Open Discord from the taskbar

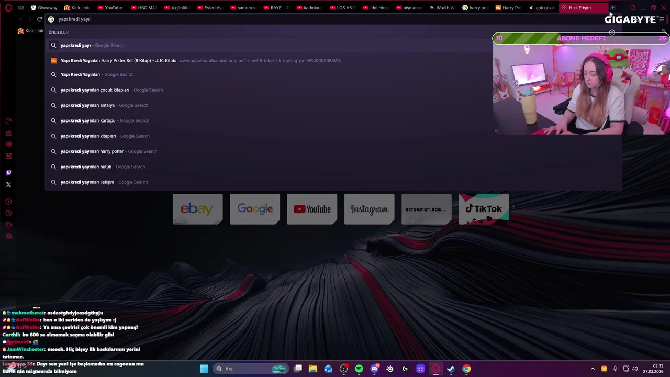(374, 369)
